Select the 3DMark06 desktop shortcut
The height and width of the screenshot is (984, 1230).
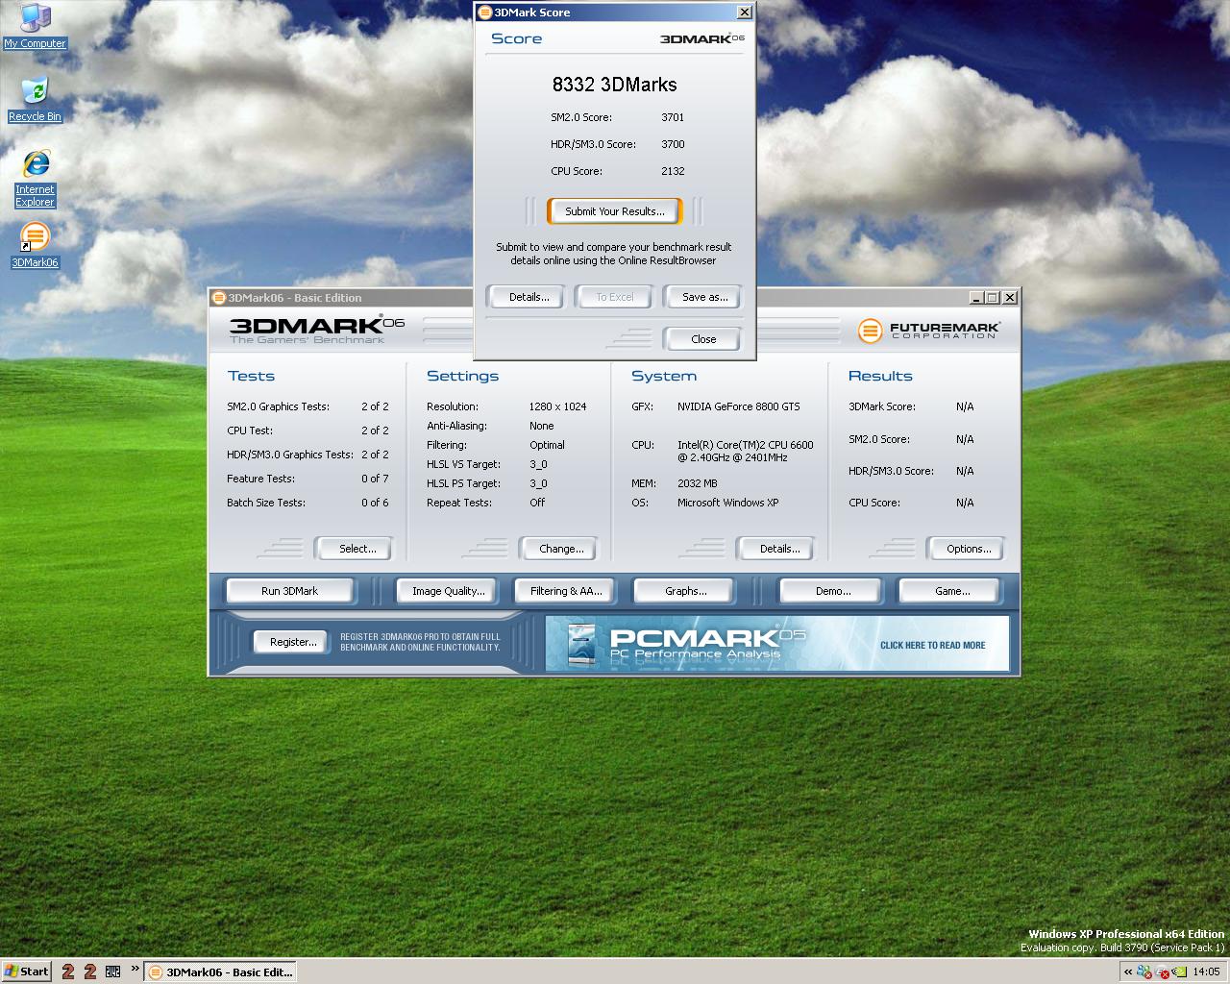tap(35, 245)
